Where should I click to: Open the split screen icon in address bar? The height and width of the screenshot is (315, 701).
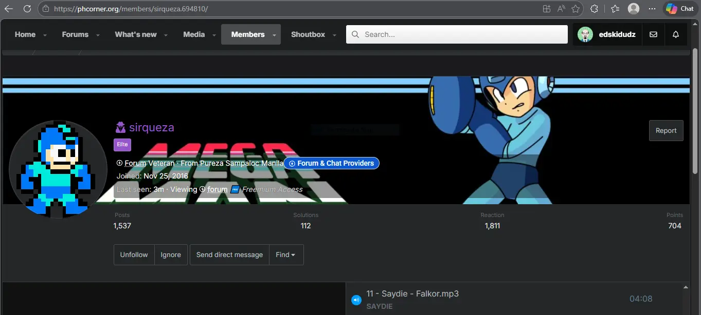coord(546,9)
